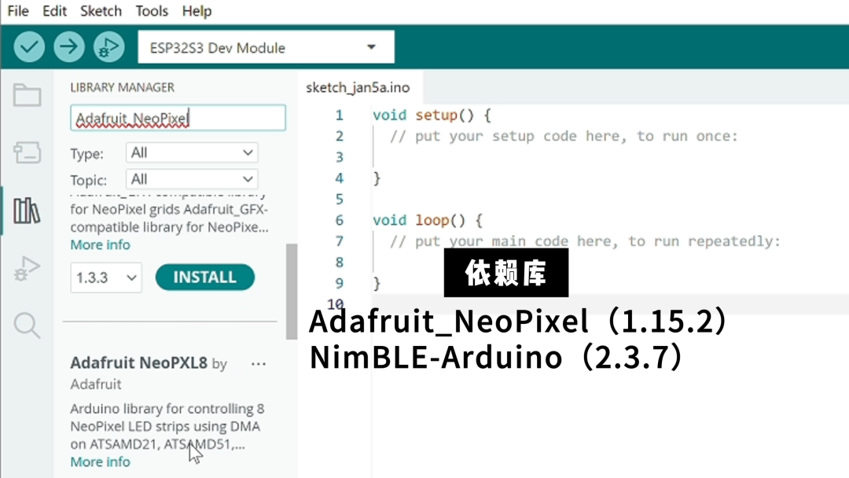The width and height of the screenshot is (849, 478).
Task: Click line number 5 in the gutter
Action: click(339, 199)
